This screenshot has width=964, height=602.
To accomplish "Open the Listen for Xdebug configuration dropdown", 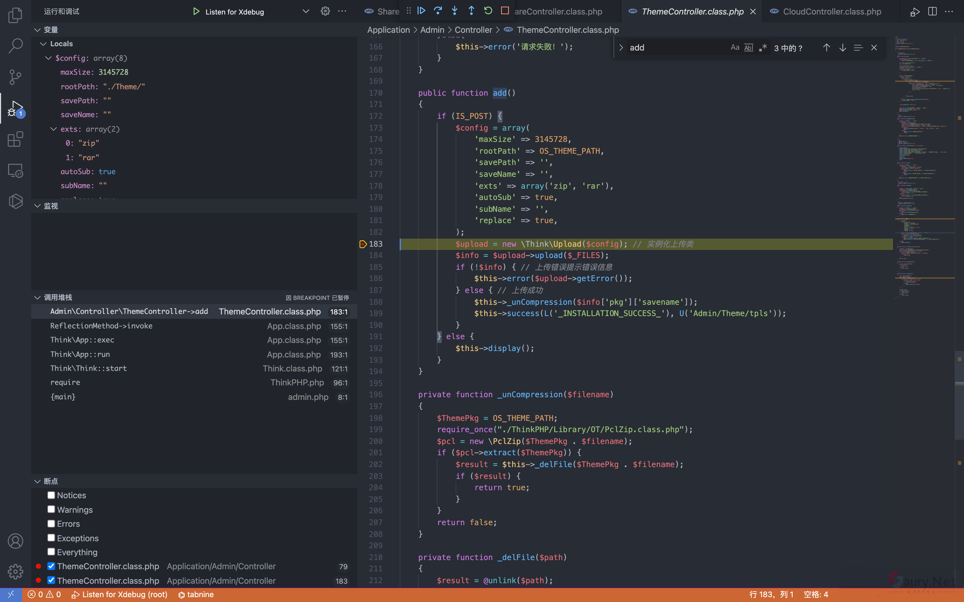I will [x=306, y=11].
